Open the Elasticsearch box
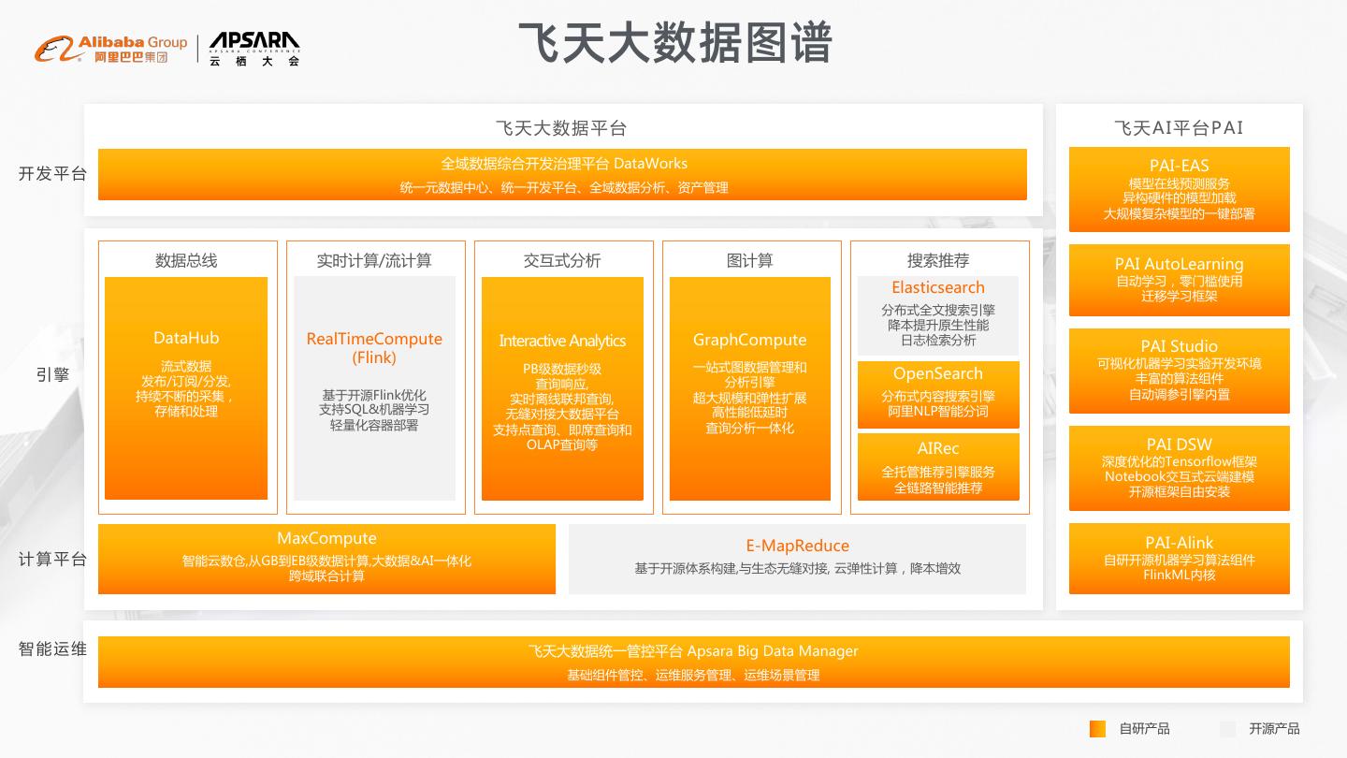Screen dimensions: 1347x758 coord(938,315)
